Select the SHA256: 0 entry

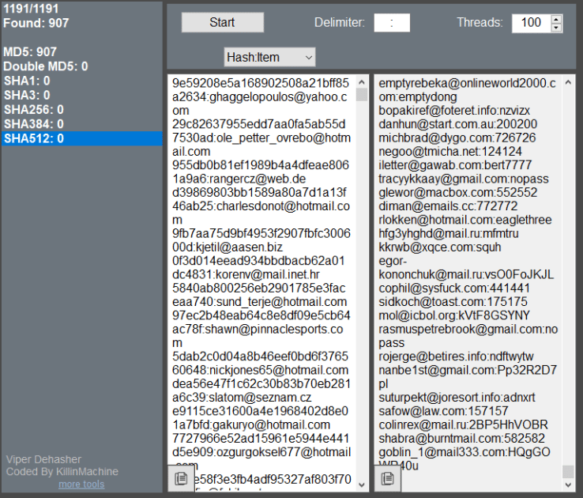pyautogui.click(x=82, y=110)
